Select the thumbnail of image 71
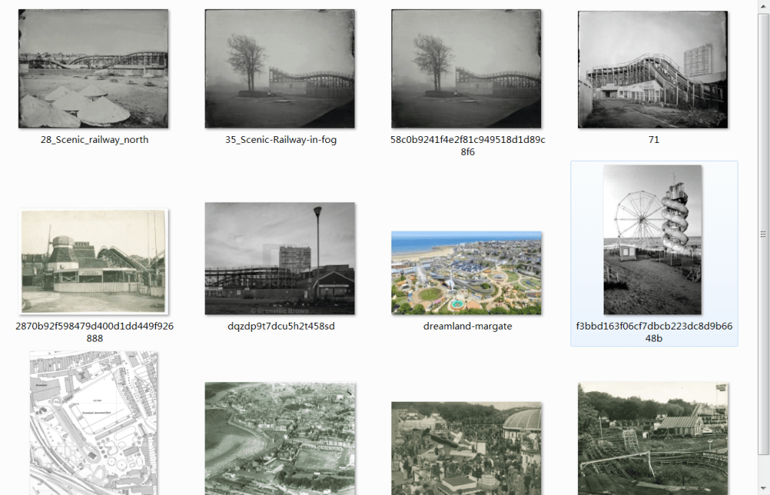 pyautogui.click(x=653, y=69)
